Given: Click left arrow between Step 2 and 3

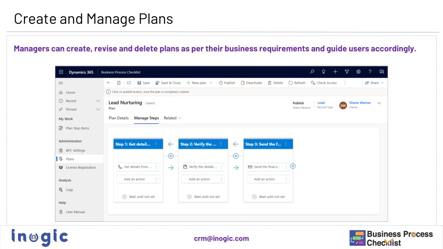Looking at the screenshot, I should 236,144.
